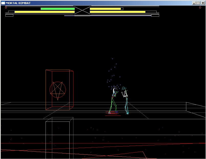Viewport: 206px width, 159px height.
Task: Click the green player-one energy bar
Action: pos(58,9)
